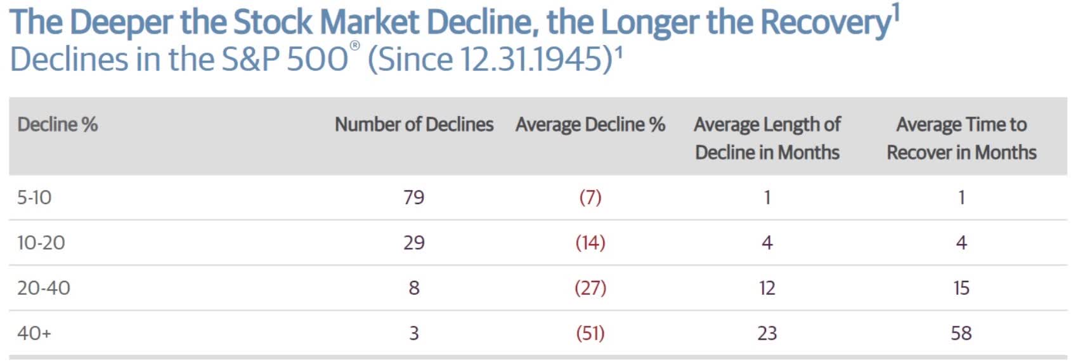Click the red (7) average decline value
This screenshot has width=1071, height=362.
[590, 198]
